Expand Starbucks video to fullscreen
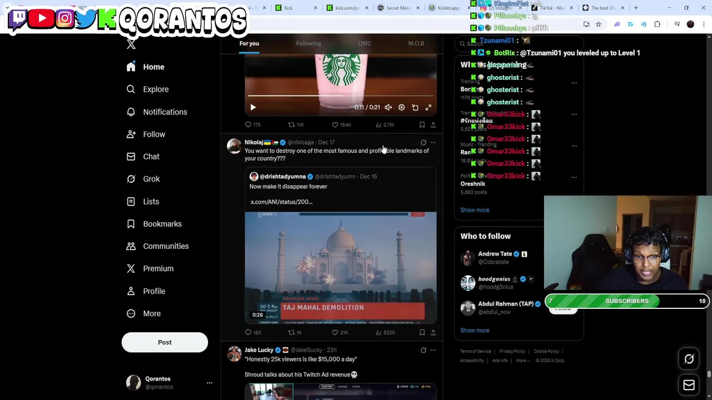712x400 pixels. click(428, 107)
